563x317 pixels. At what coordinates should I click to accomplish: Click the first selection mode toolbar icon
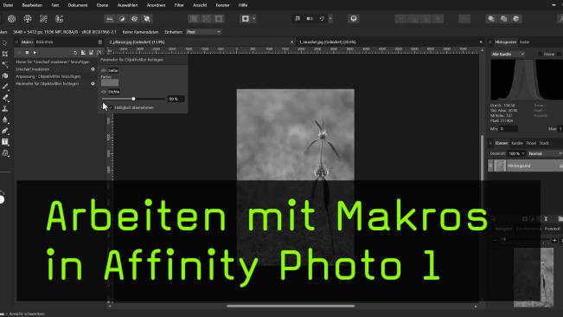(194, 19)
